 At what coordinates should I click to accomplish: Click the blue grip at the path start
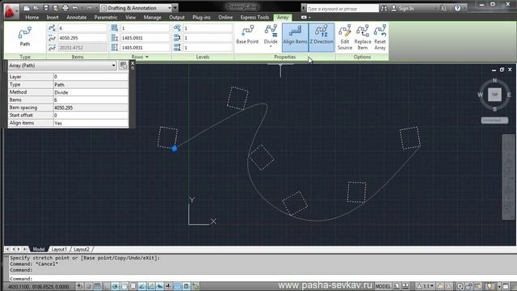click(x=174, y=149)
